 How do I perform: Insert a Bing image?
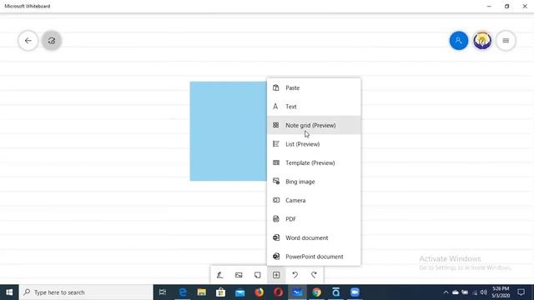click(x=314, y=182)
